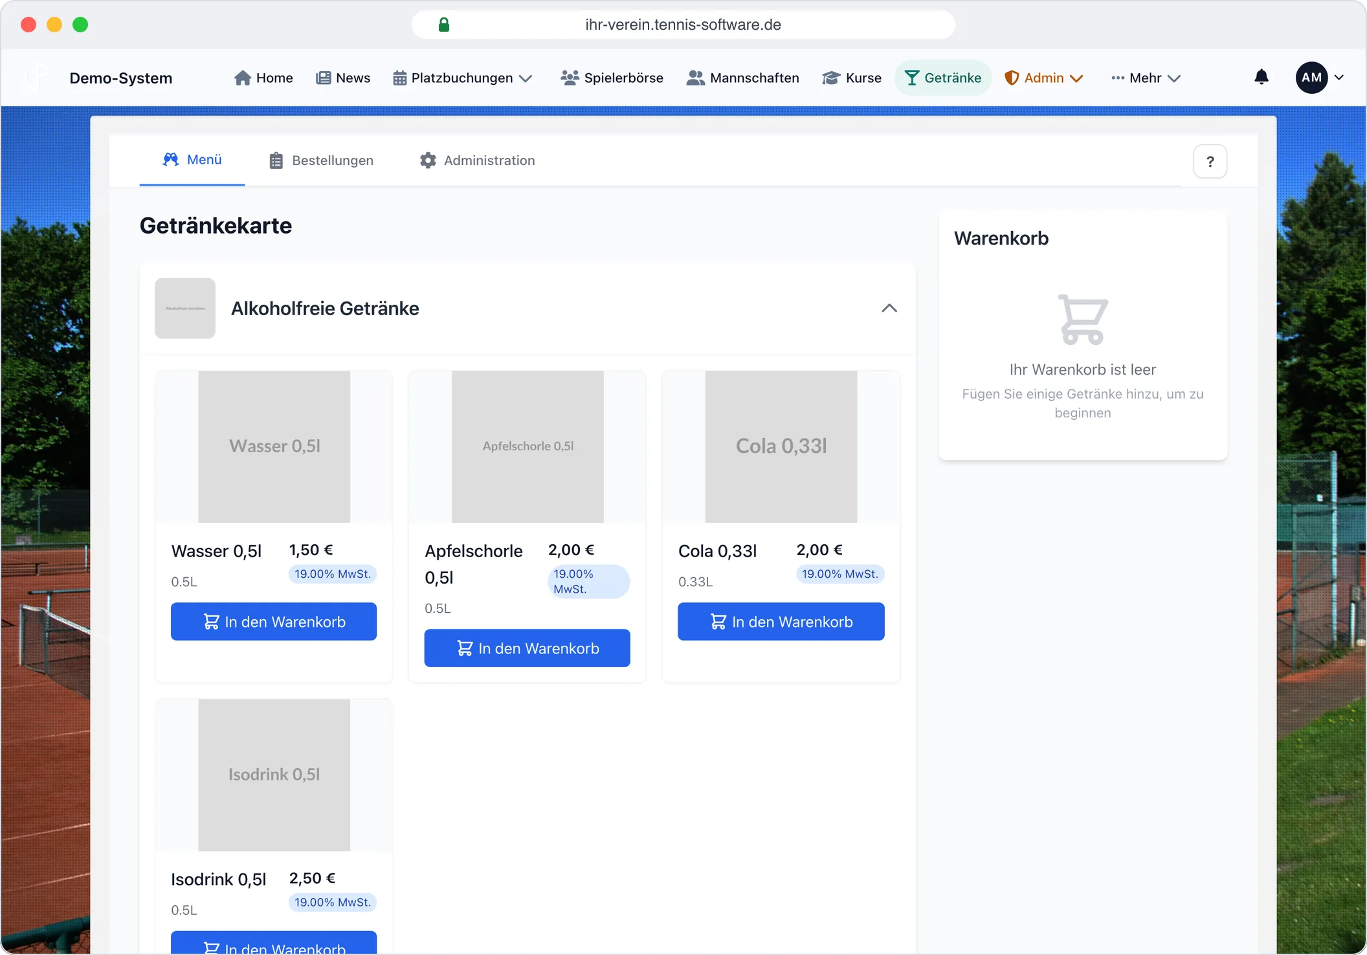This screenshot has width=1367, height=955.
Task: Open notifications bell icon
Action: [1261, 78]
